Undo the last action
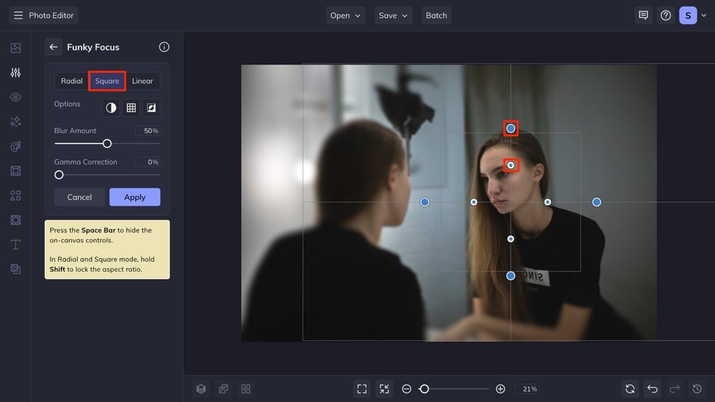This screenshot has width=715, height=402. pyautogui.click(x=653, y=389)
